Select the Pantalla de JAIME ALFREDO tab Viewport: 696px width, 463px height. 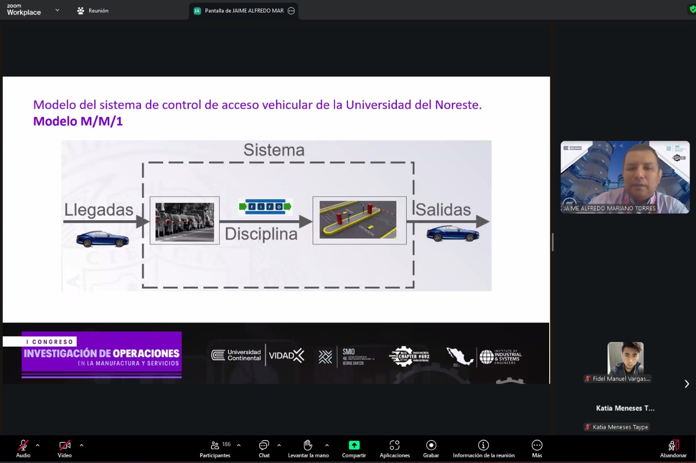pos(239,11)
